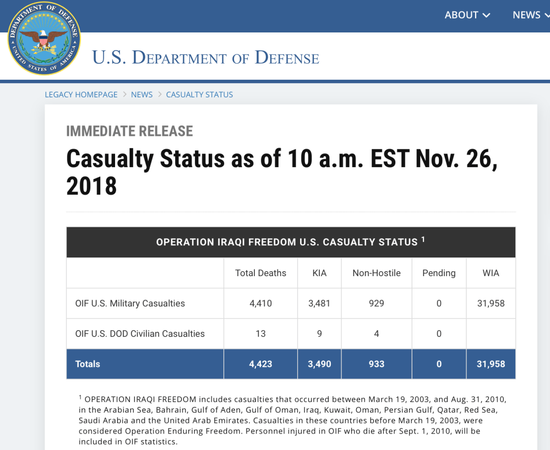Open the NEWS menu in top navigation
Image resolution: width=550 pixels, height=450 pixels.
pyautogui.click(x=526, y=15)
